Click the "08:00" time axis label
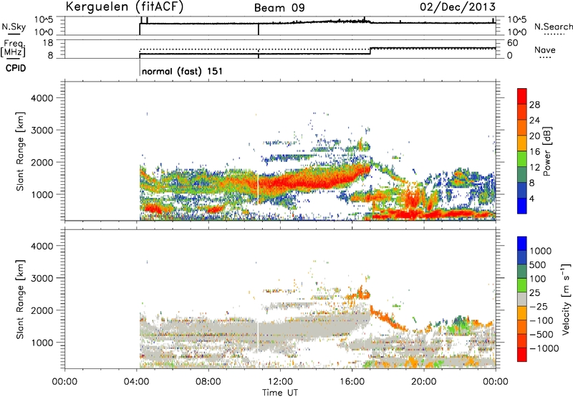 click(208, 382)
